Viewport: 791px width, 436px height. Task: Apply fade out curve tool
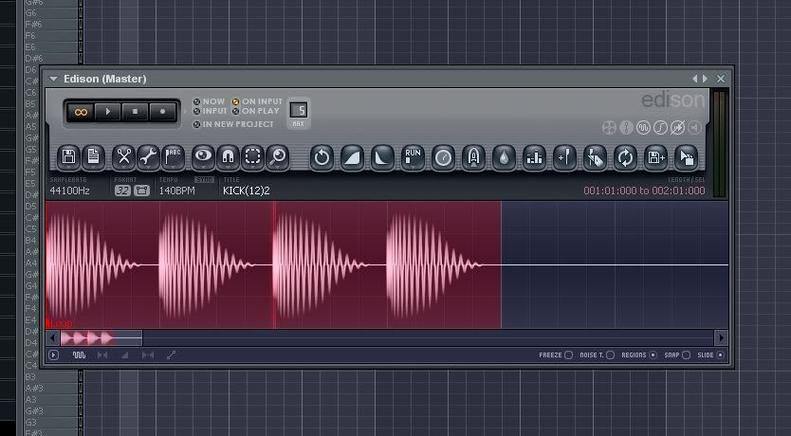point(382,157)
